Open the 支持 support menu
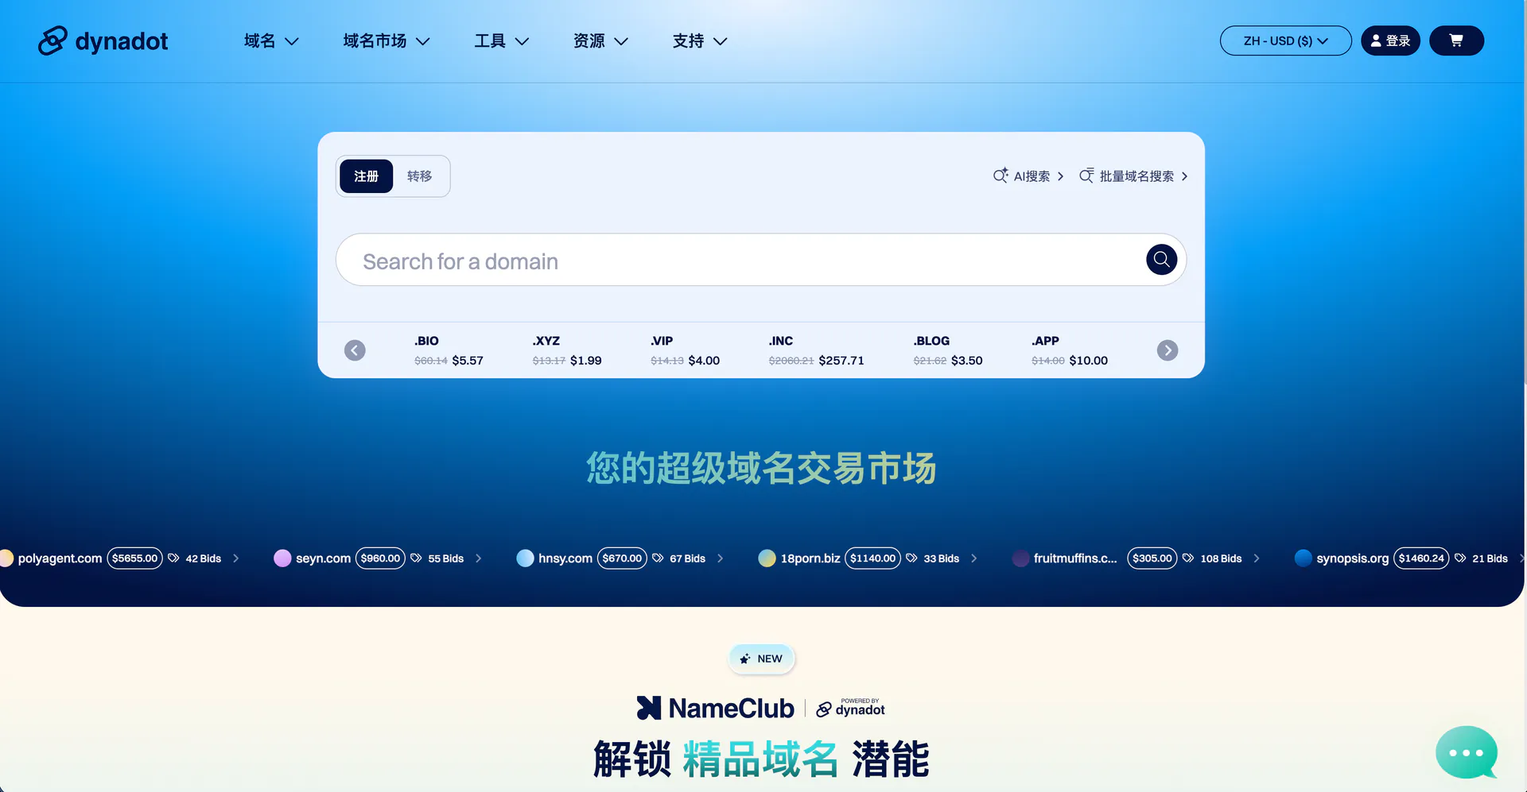 click(699, 41)
